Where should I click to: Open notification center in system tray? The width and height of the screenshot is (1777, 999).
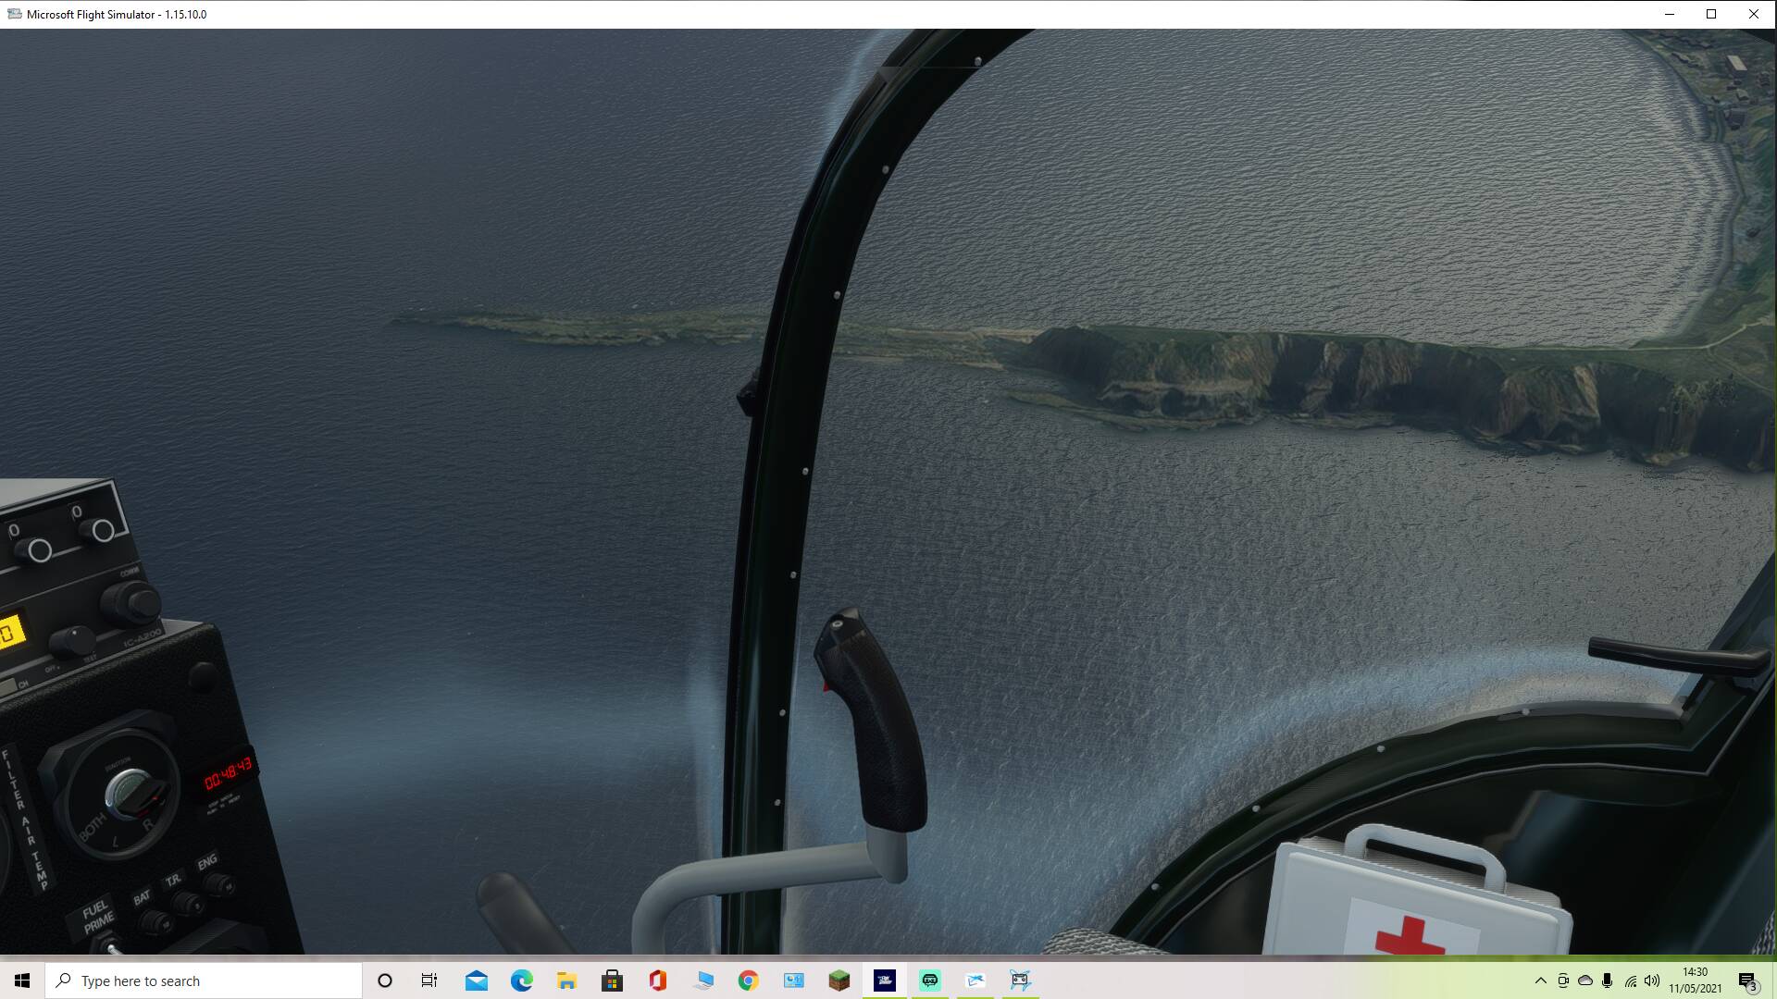(1747, 980)
